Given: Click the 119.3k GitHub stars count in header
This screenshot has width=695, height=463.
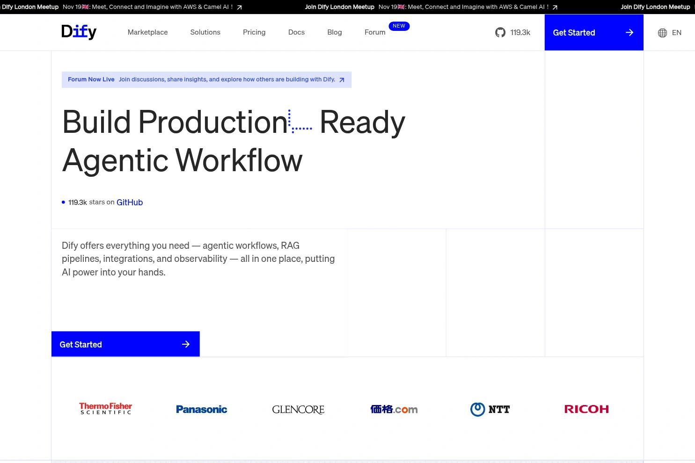Looking at the screenshot, I should 520,32.
